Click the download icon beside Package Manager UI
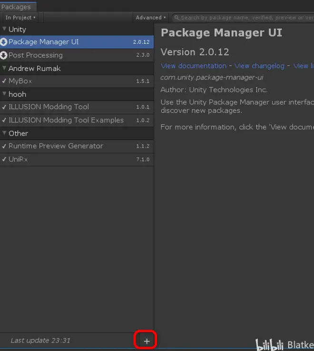Screen dimensions: 314x351 [x=4, y=42]
